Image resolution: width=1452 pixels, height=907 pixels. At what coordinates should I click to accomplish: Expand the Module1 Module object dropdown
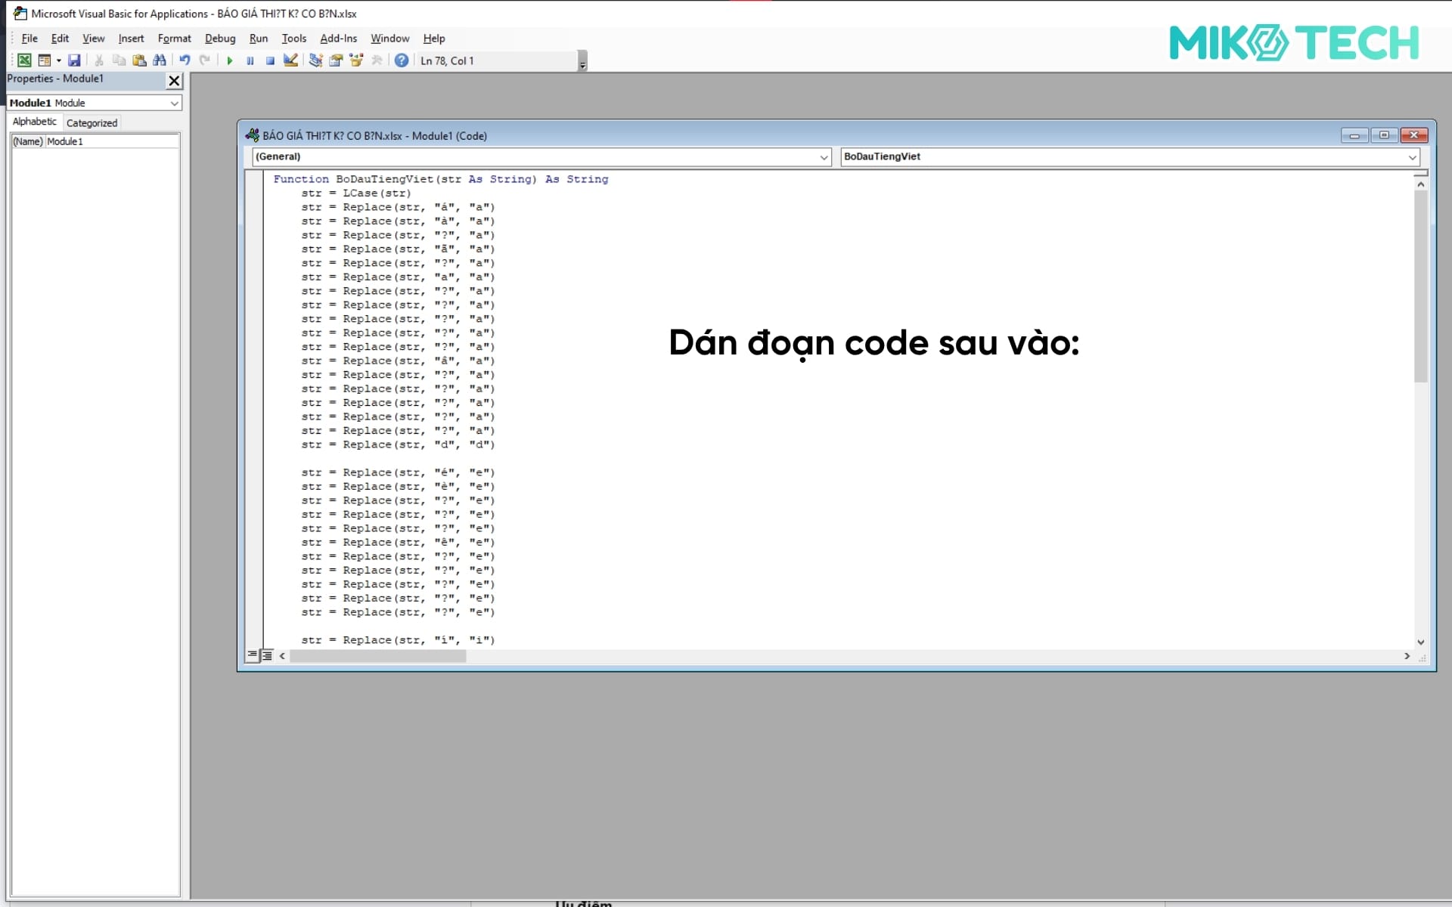175,103
